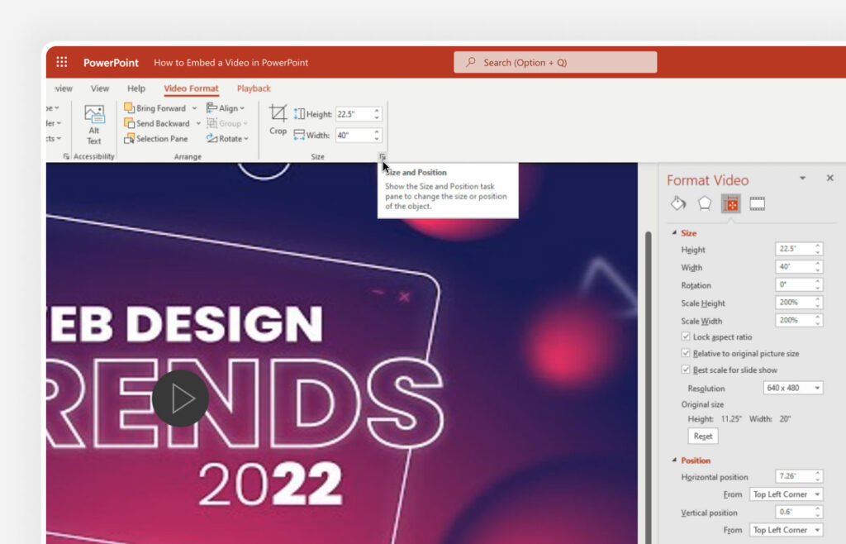Click the Reset button
The image size is (846, 544).
pos(702,436)
